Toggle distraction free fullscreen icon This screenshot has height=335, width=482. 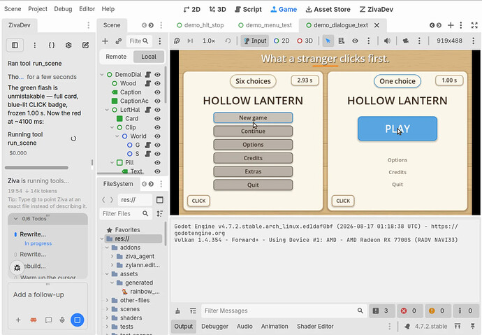click(x=474, y=25)
